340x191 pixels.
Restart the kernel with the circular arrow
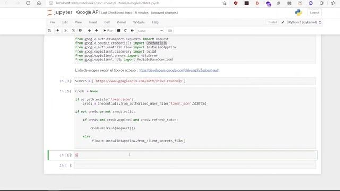(125, 31)
